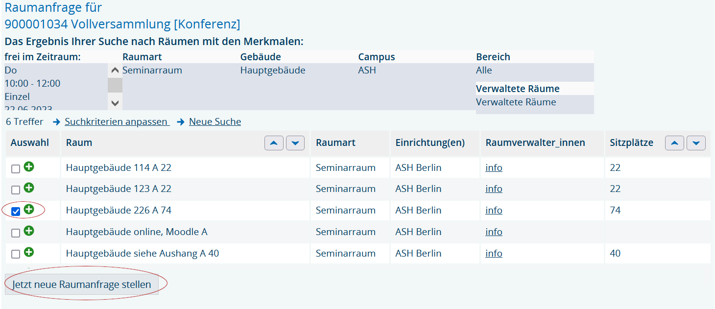This screenshot has width=715, height=309.
Task: Check the box for Hauptgebäude 114 A 22
Action: tap(16, 169)
